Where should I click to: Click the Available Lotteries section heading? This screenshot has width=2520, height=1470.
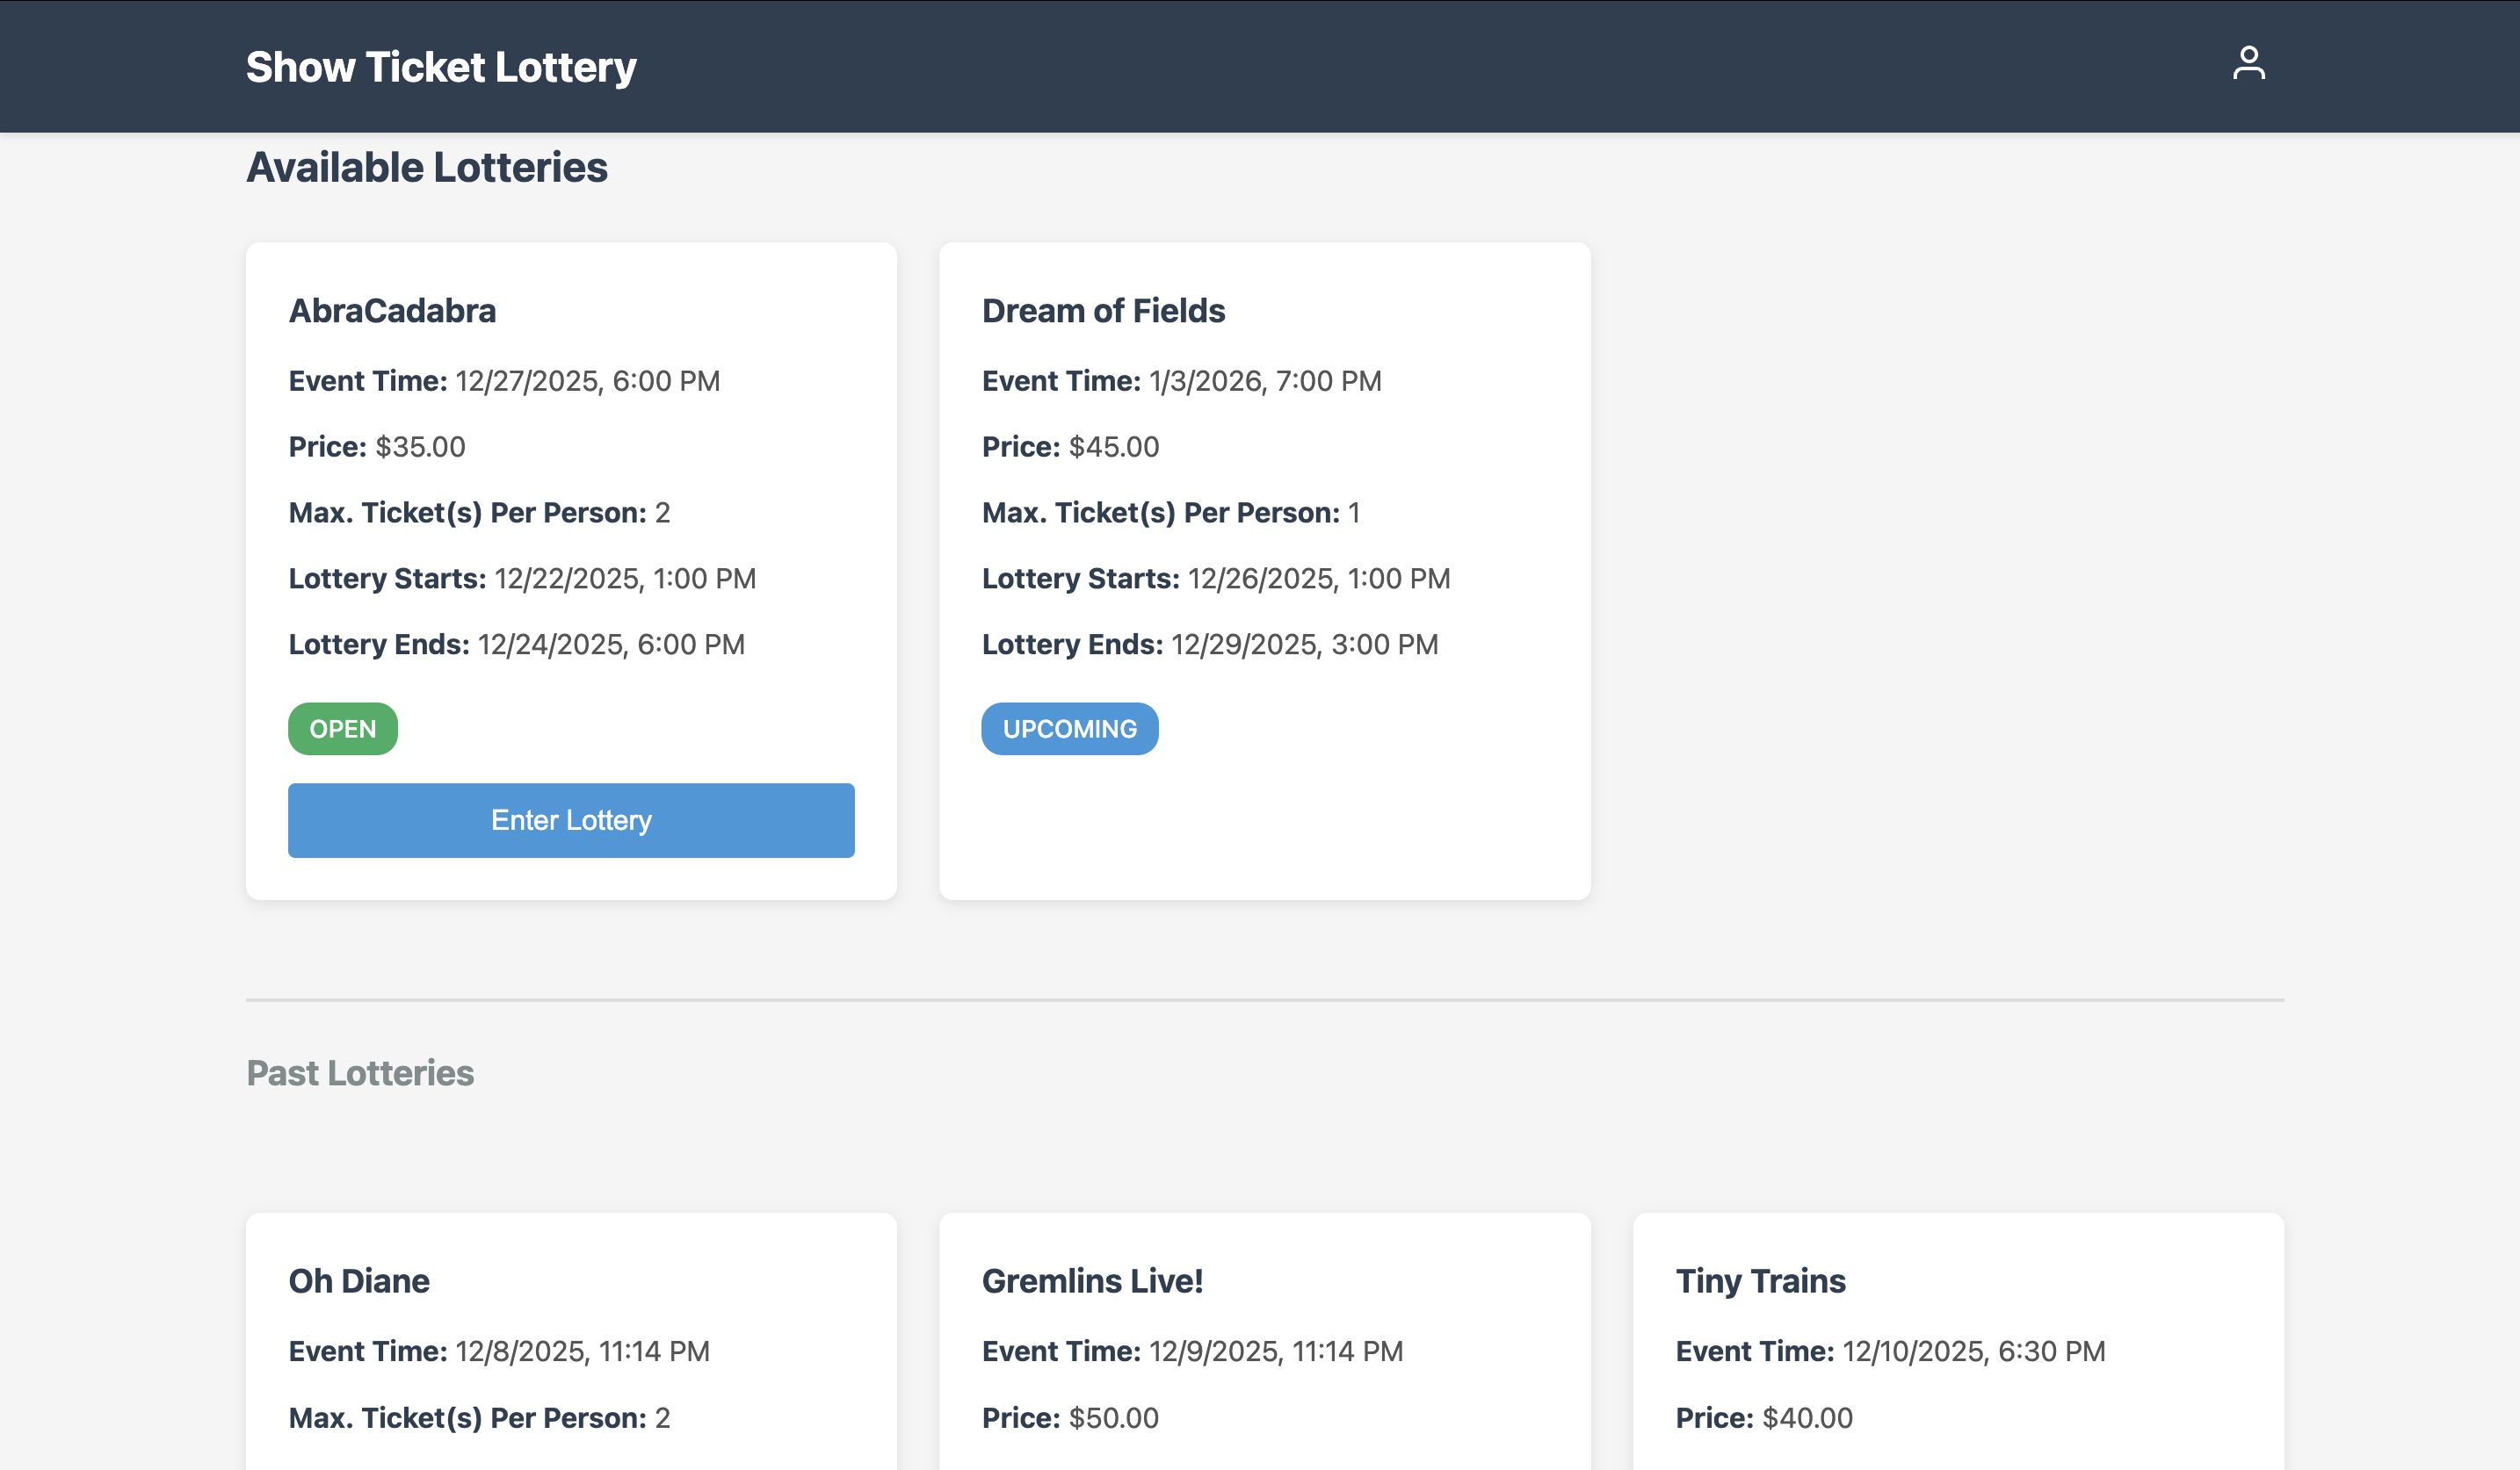tap(426, 167)
